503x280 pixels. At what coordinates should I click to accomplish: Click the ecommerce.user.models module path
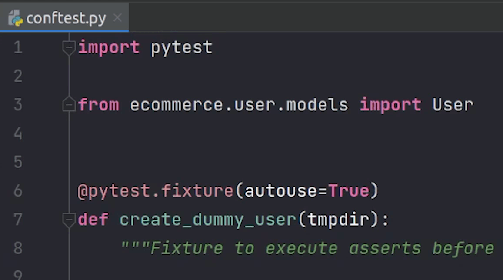click(x=239, y=105)
